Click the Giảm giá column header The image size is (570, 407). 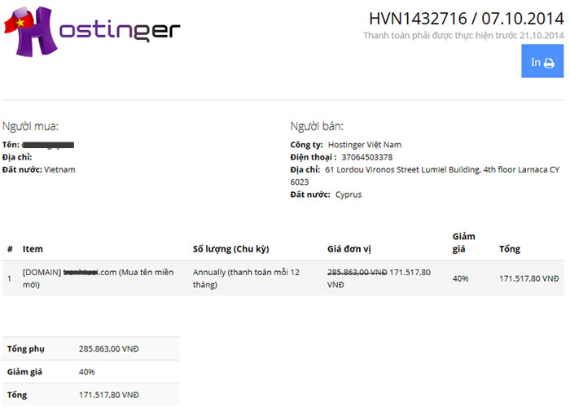pos(463,243)
